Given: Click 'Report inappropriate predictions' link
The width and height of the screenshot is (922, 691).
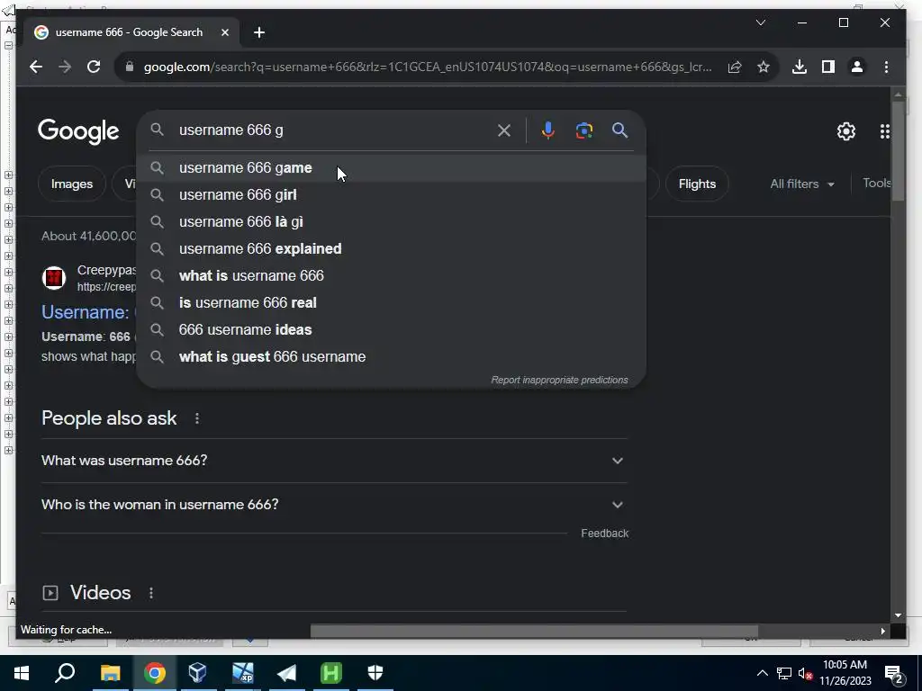Looking at the screenshot, I should click(559, 381).
